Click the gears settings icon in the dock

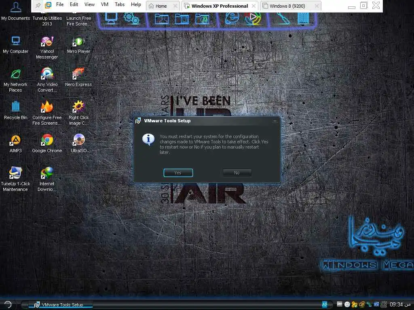point(131,19)
